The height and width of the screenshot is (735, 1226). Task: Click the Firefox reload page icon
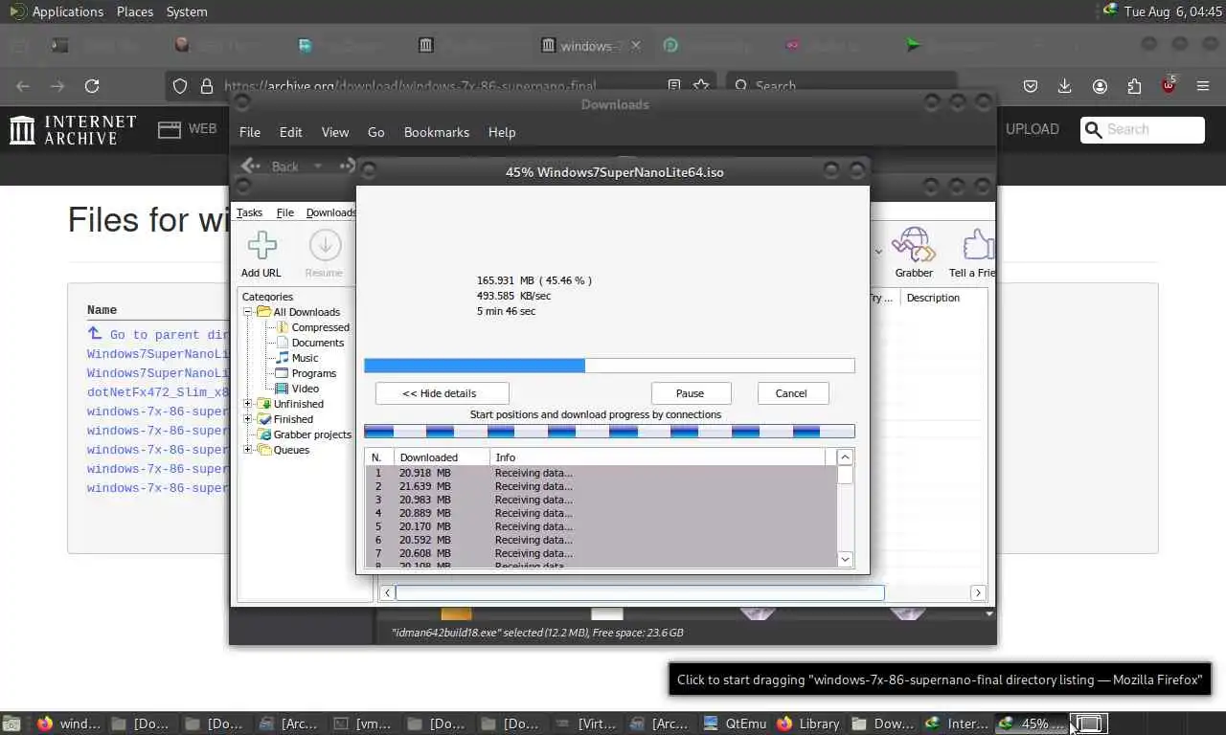point(92,86)
